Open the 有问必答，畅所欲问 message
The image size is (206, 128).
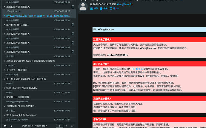coord(39,68)
